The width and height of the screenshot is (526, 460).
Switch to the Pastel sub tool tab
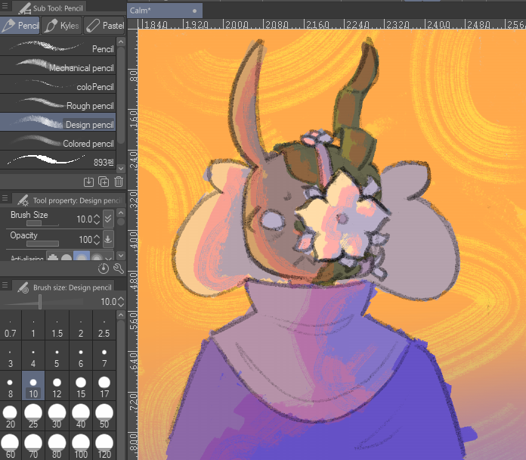pyautogui.click(x=104, y=26)
